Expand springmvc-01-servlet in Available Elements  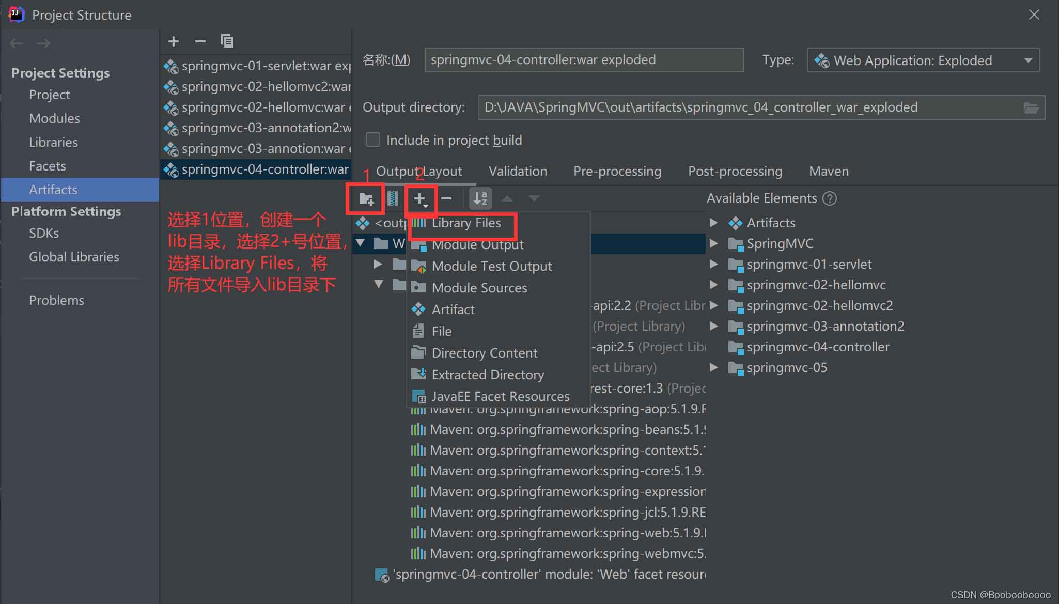tap(713, 264)
